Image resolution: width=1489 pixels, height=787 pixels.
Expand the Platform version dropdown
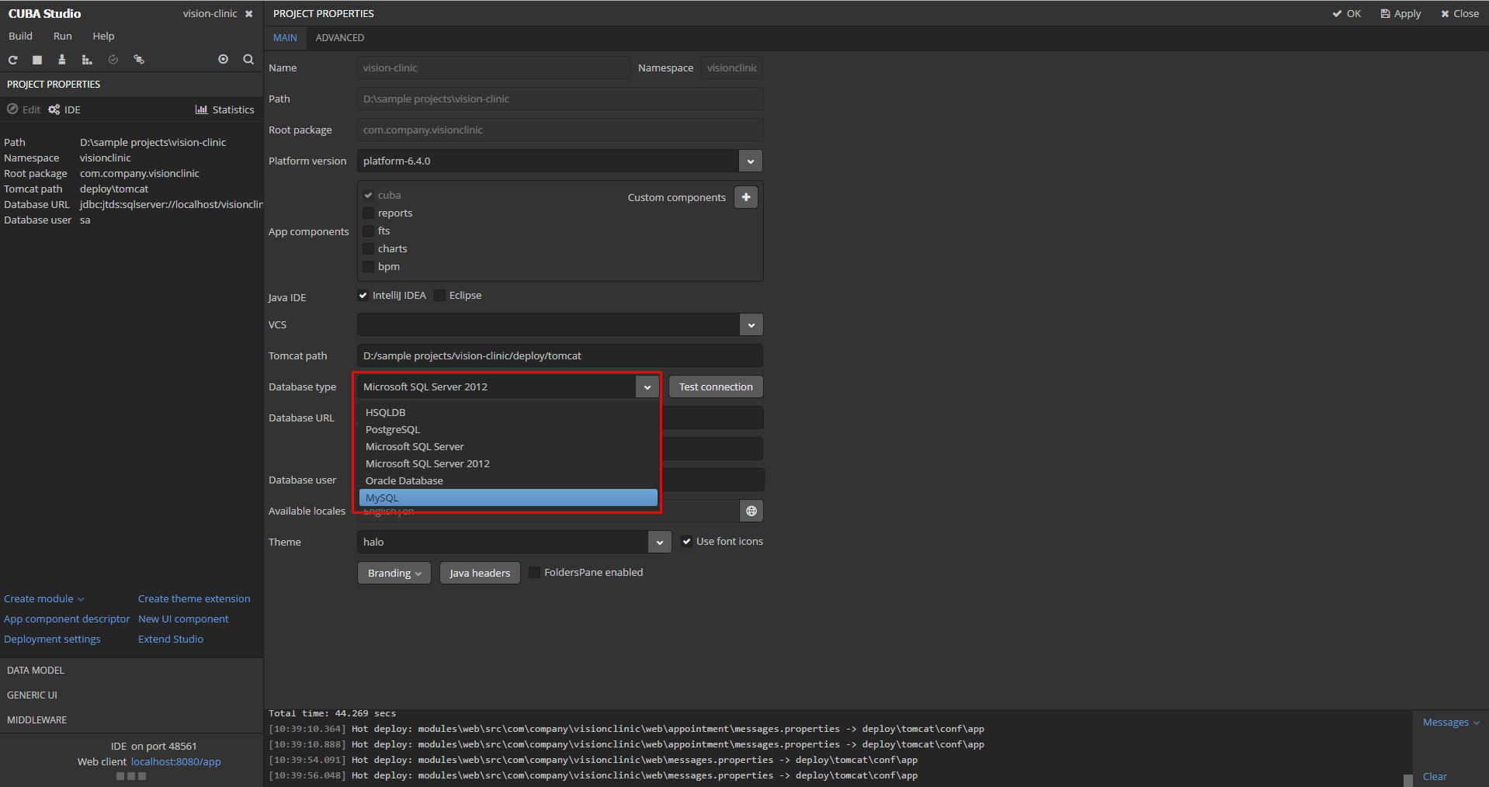tap(751, 161)
